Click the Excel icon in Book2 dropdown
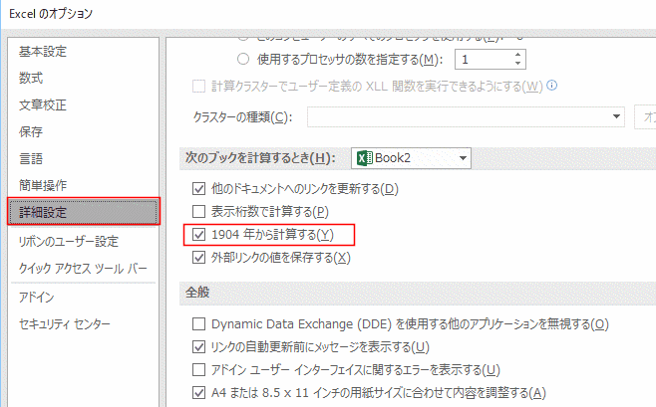Screen dimensions: 656x407 365,158
